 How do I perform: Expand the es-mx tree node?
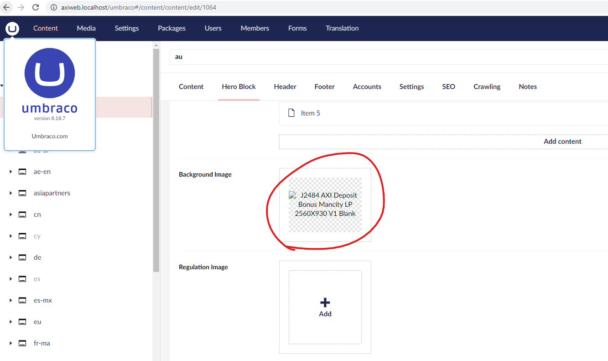10,300
